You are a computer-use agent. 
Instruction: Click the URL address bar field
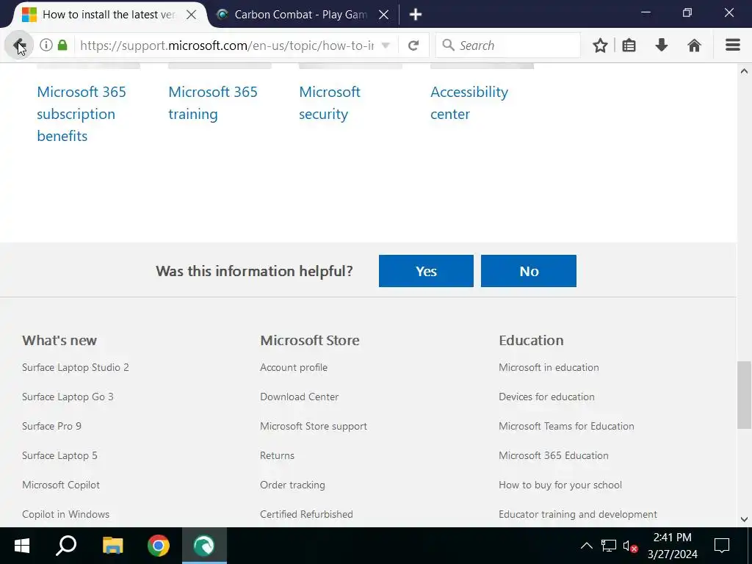point(226,46)
